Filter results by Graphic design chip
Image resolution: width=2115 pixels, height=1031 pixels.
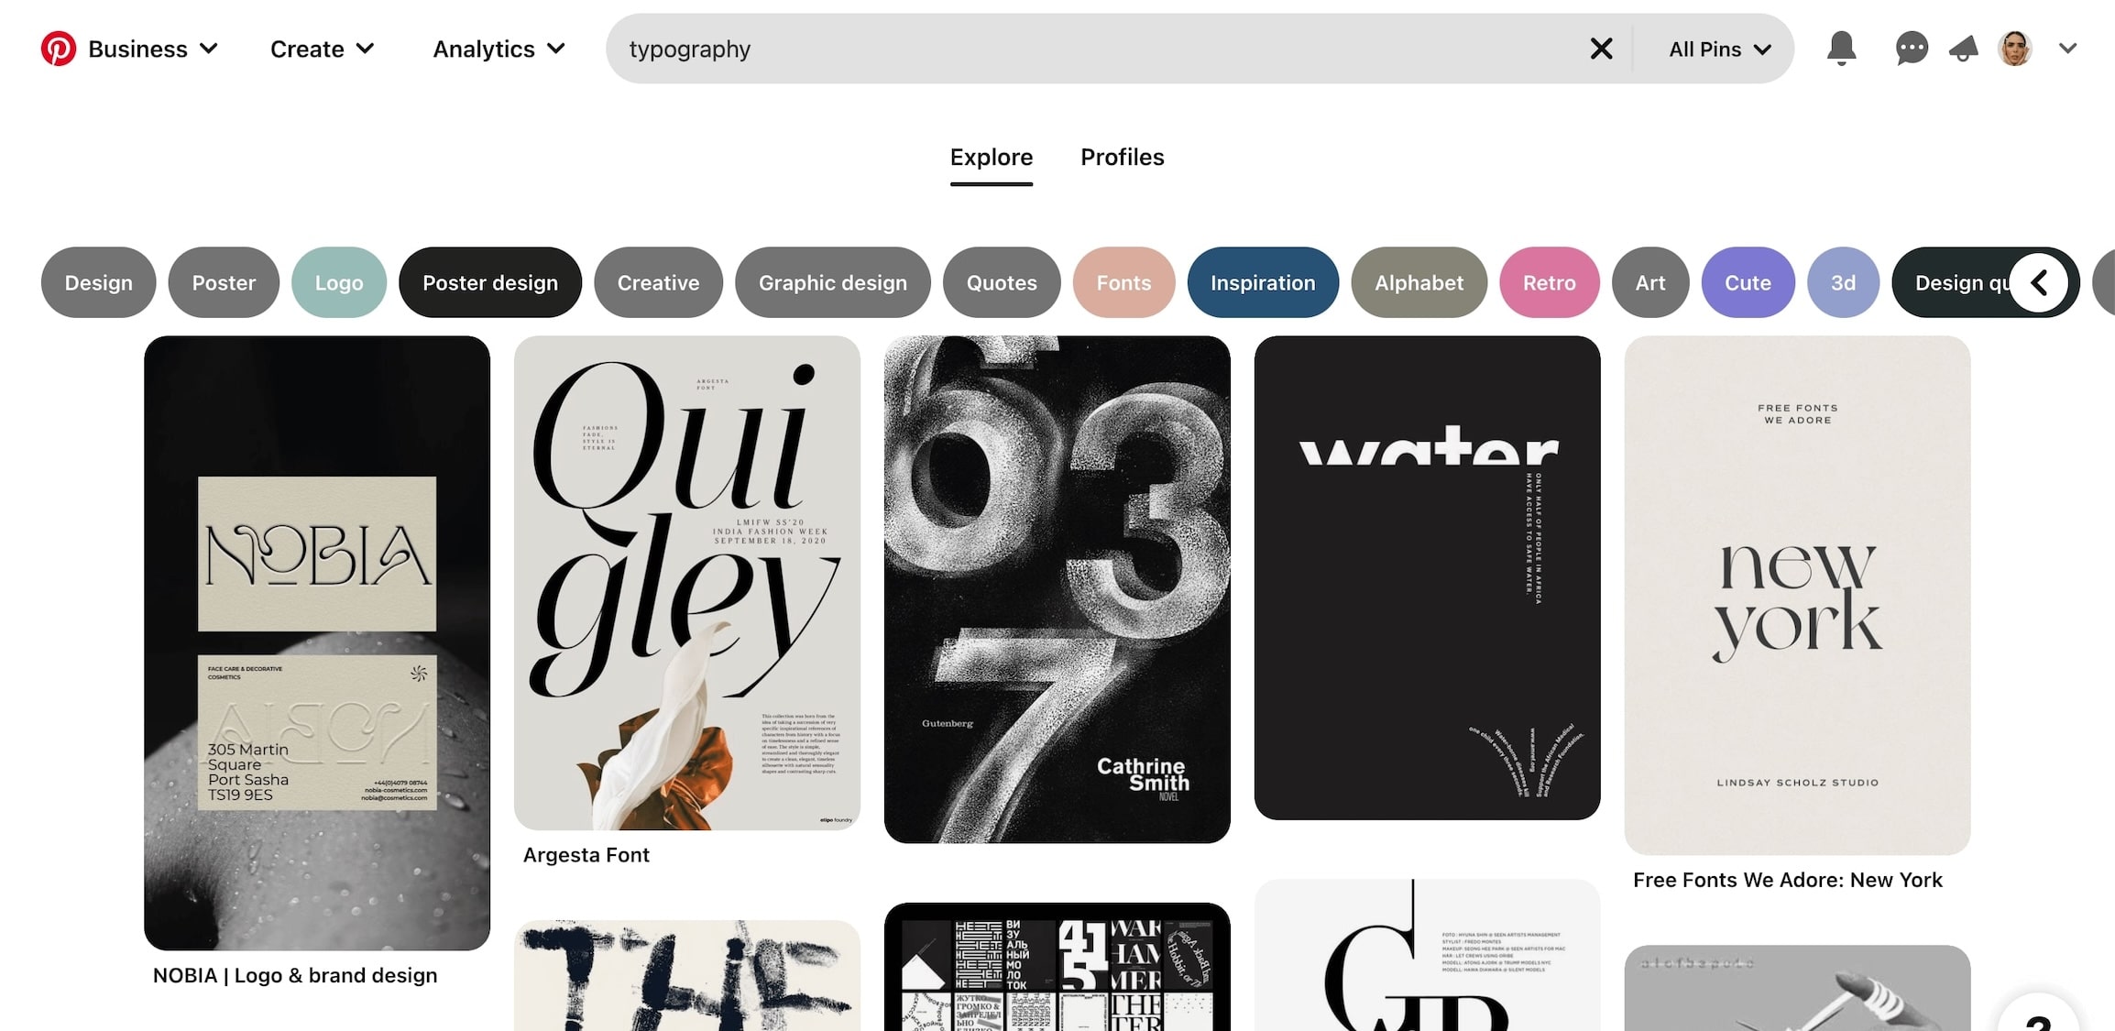[x=833, y=282]
